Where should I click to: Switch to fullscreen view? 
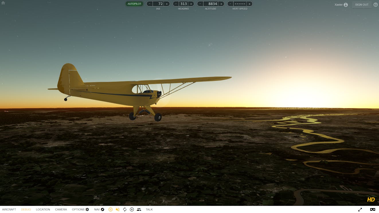coord(360,209)
